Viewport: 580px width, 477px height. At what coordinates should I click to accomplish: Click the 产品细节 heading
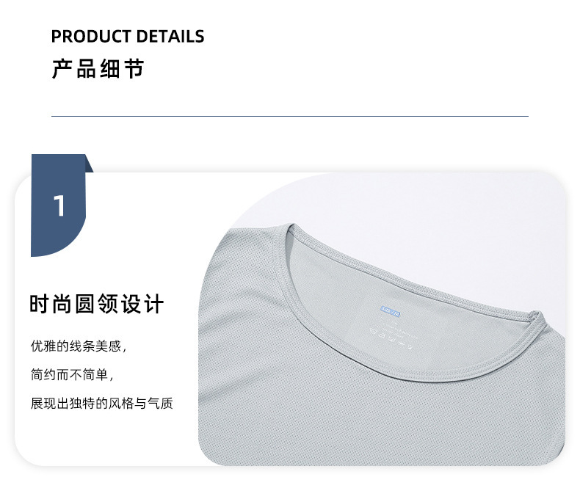pyautogui.click(x=98, y=69)
